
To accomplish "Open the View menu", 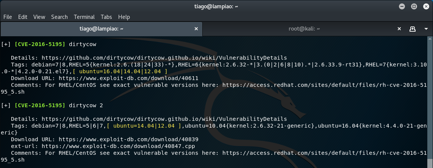I will click(x=39, y=17).
